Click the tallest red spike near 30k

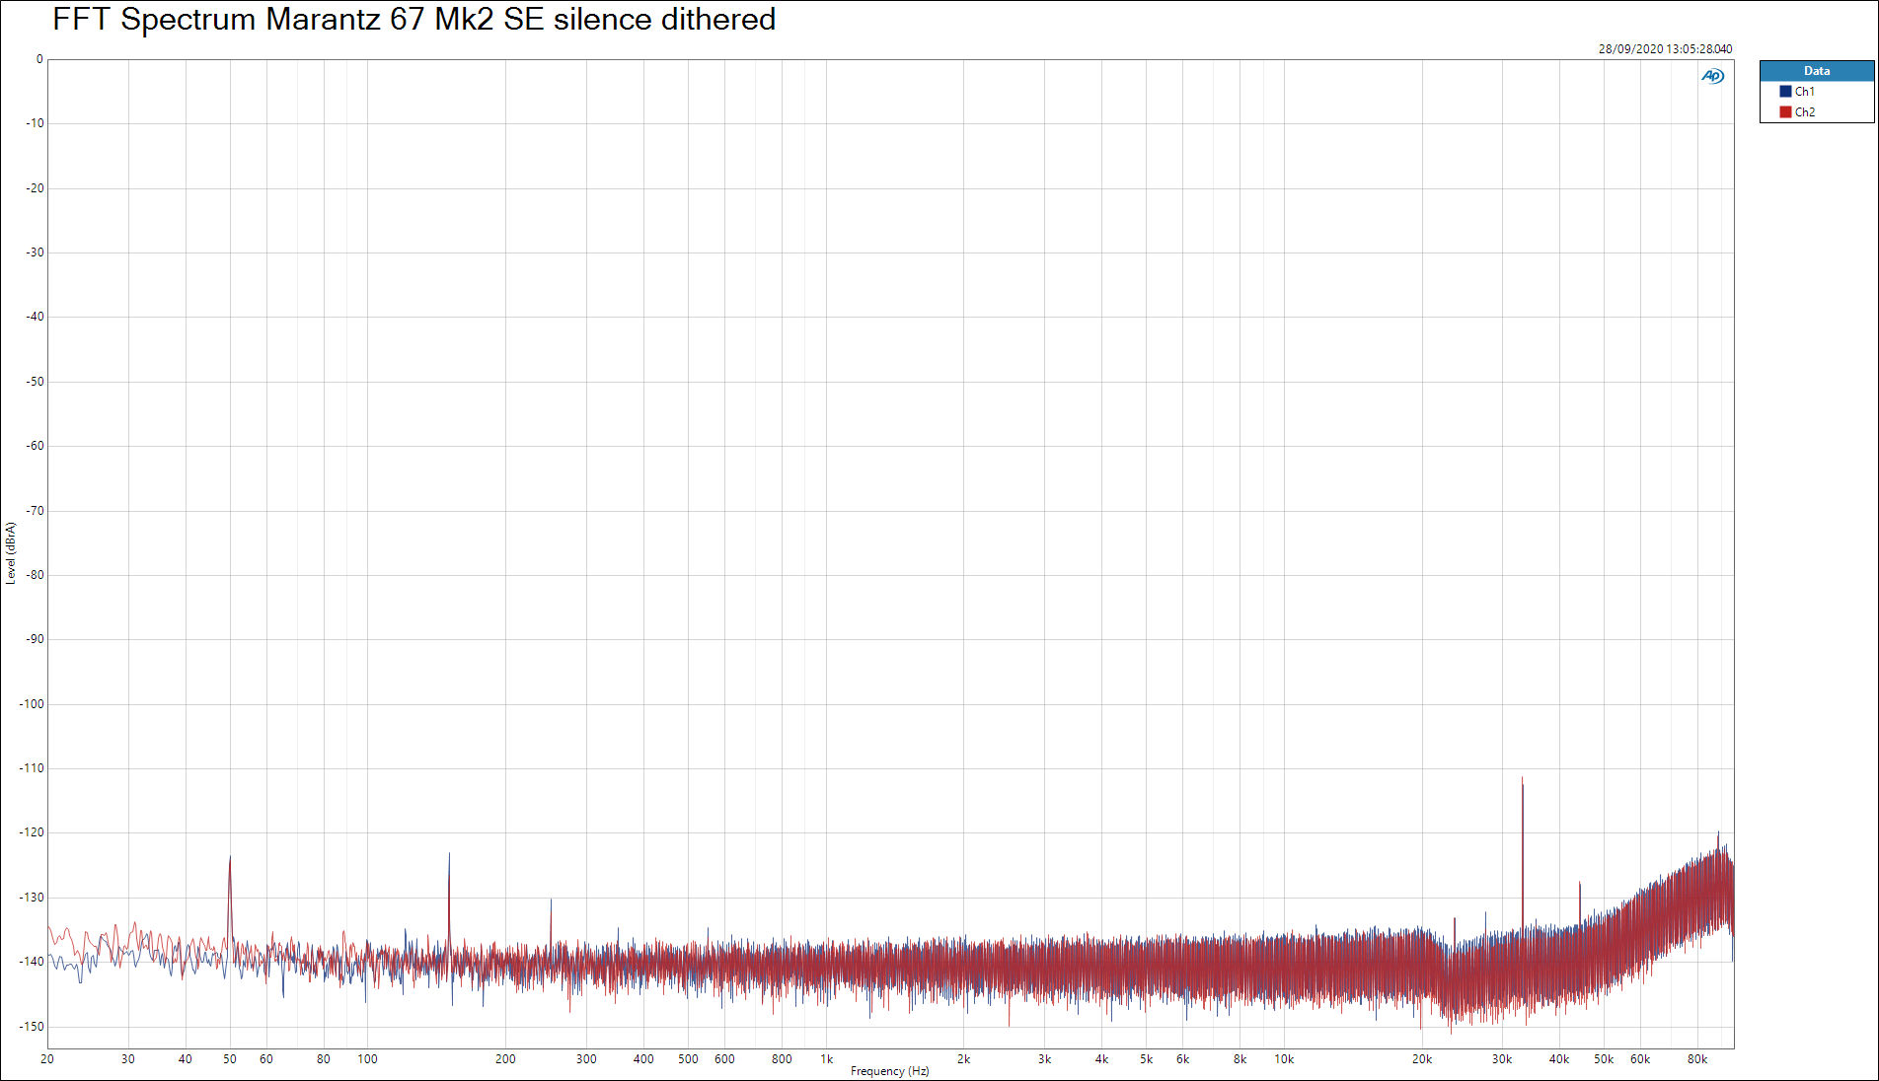1522,789
